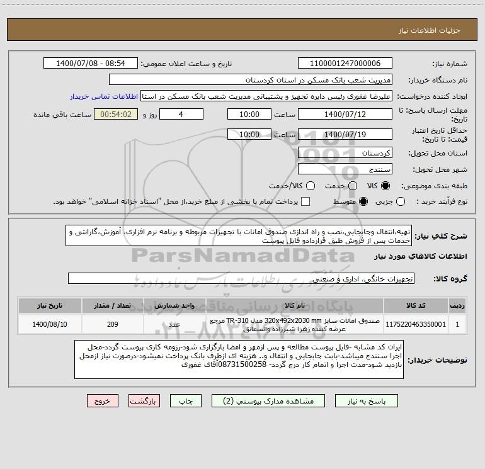
Task: Click the delivery city field سنندج
Action: (345, 169)
